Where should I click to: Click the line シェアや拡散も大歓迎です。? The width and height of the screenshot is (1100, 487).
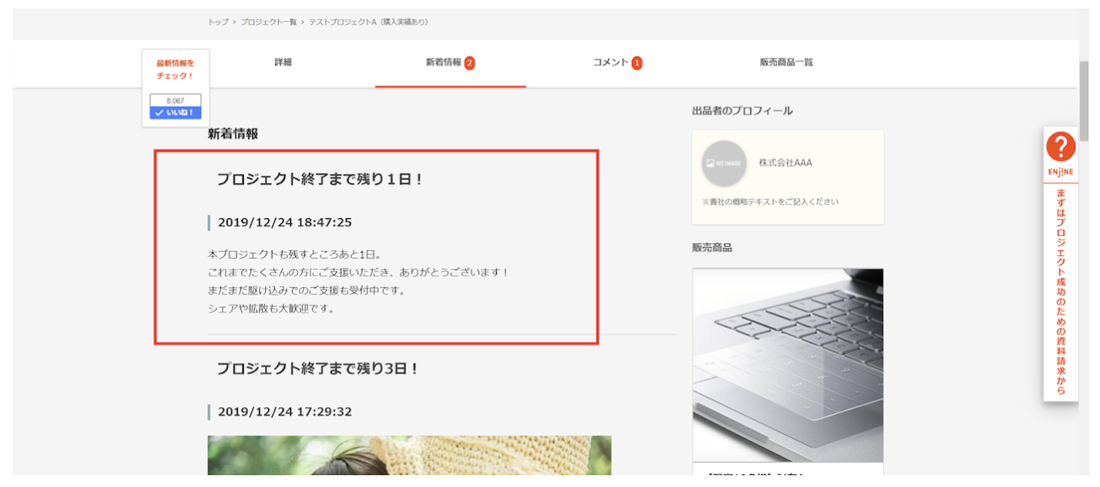point(272,308)
